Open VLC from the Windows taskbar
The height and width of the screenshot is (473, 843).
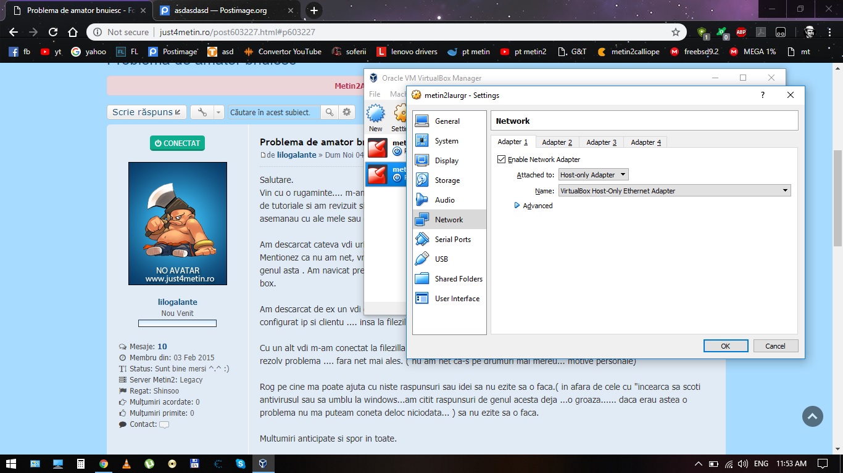[x=127, y=464]
